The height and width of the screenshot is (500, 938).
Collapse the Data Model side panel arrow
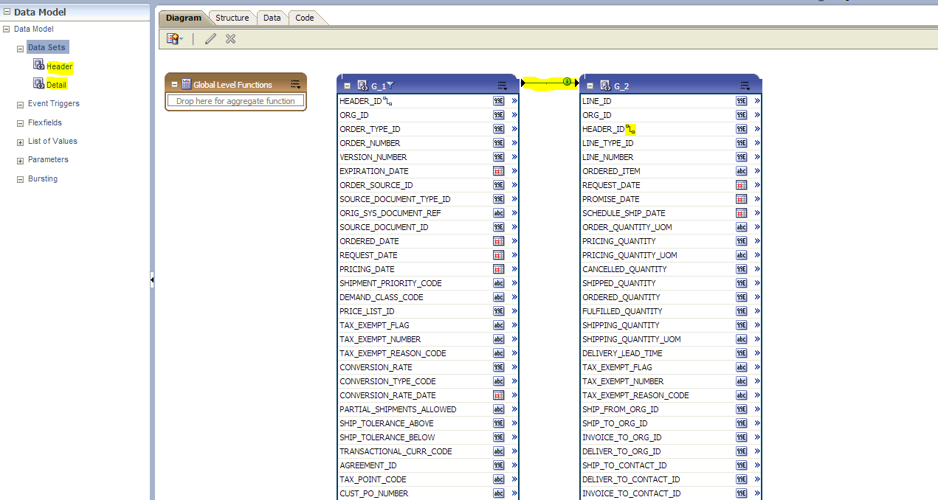[x=153, y=280]
